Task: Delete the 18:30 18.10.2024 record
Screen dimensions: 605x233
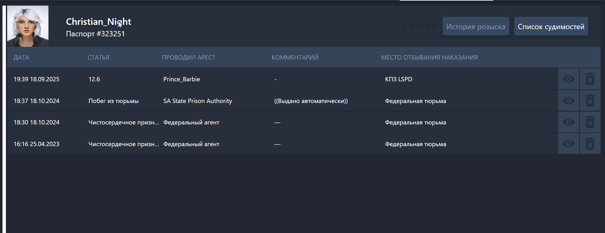Action: point(590,122)
